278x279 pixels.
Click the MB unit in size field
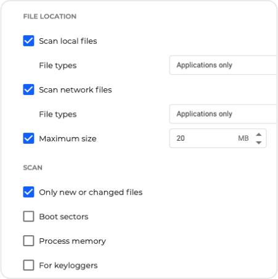pyautogui.click(x=243, y=138)
